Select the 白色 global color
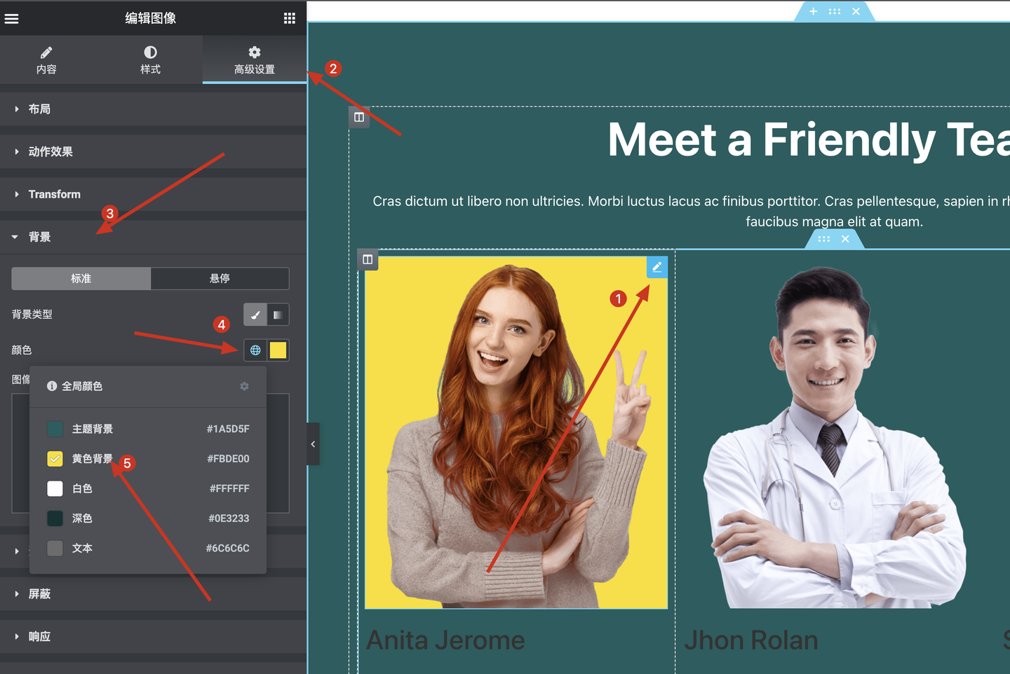The image size is (1010, 674). (148, 488)
